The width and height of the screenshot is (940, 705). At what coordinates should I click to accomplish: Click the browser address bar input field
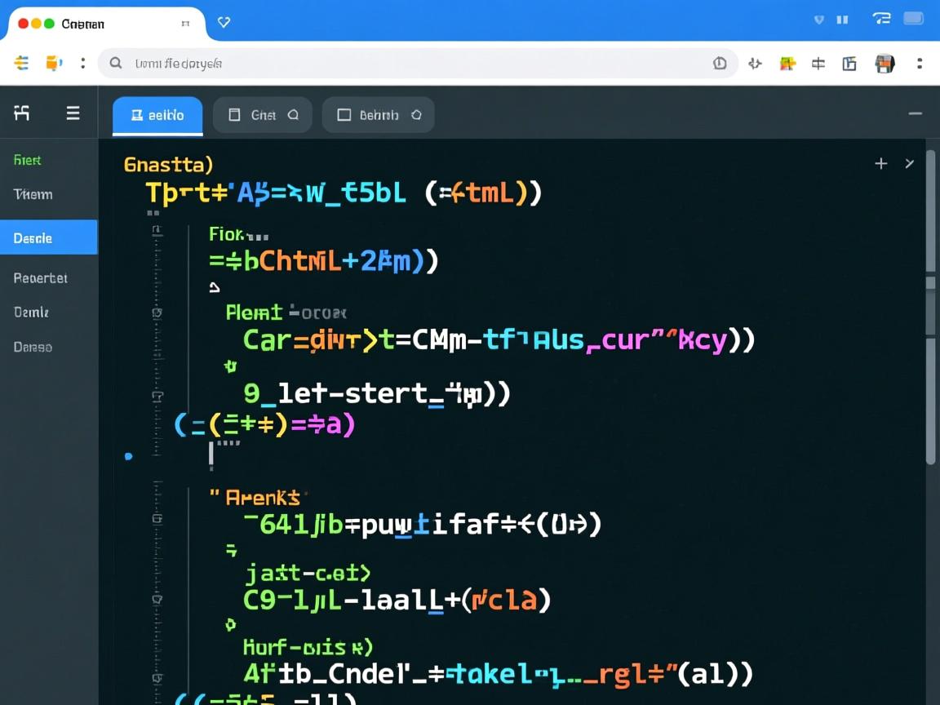408,63
